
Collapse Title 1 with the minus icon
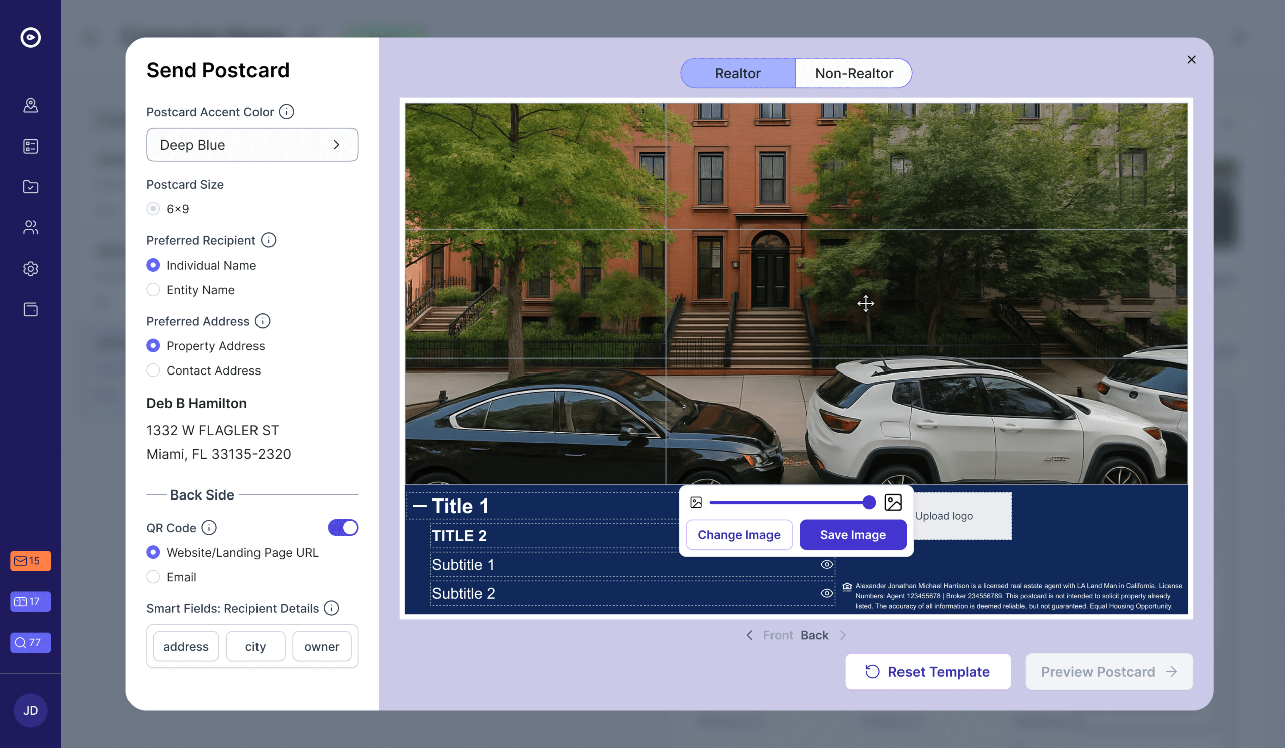point(420,506)
